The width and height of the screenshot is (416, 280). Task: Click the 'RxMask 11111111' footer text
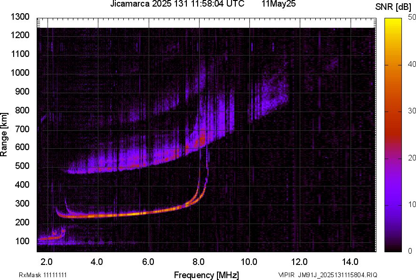point(43,275)
